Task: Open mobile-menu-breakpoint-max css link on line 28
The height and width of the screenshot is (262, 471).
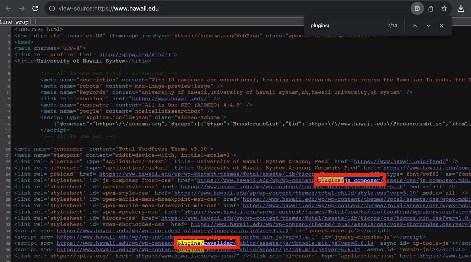Action: [357, 199]
